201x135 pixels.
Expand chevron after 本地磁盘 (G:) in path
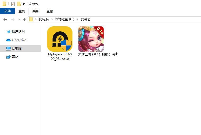coord(78,19)
